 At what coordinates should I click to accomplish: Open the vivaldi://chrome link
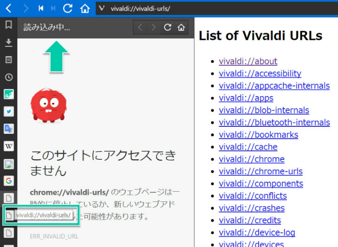[x=252, y=159]
